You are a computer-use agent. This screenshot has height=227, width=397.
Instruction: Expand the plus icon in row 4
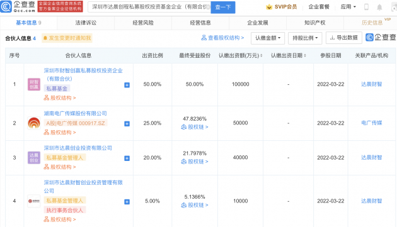[x=127, y=202]
